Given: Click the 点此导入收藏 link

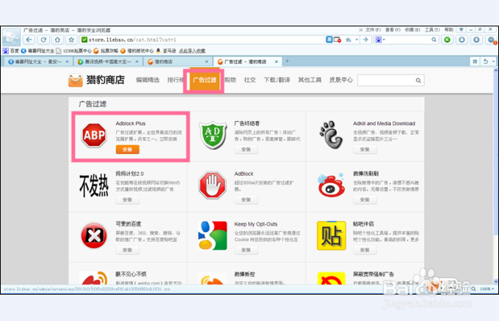Looking at the screenshot, I should pos(192,51).
